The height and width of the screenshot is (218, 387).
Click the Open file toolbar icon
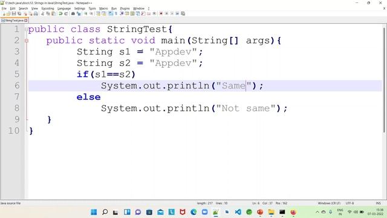tap(8, 13)
